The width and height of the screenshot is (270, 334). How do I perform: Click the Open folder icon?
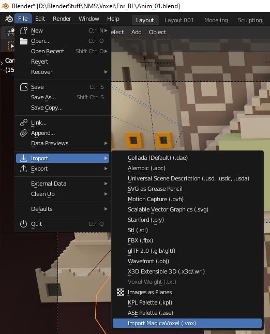(x=24, y=41)
